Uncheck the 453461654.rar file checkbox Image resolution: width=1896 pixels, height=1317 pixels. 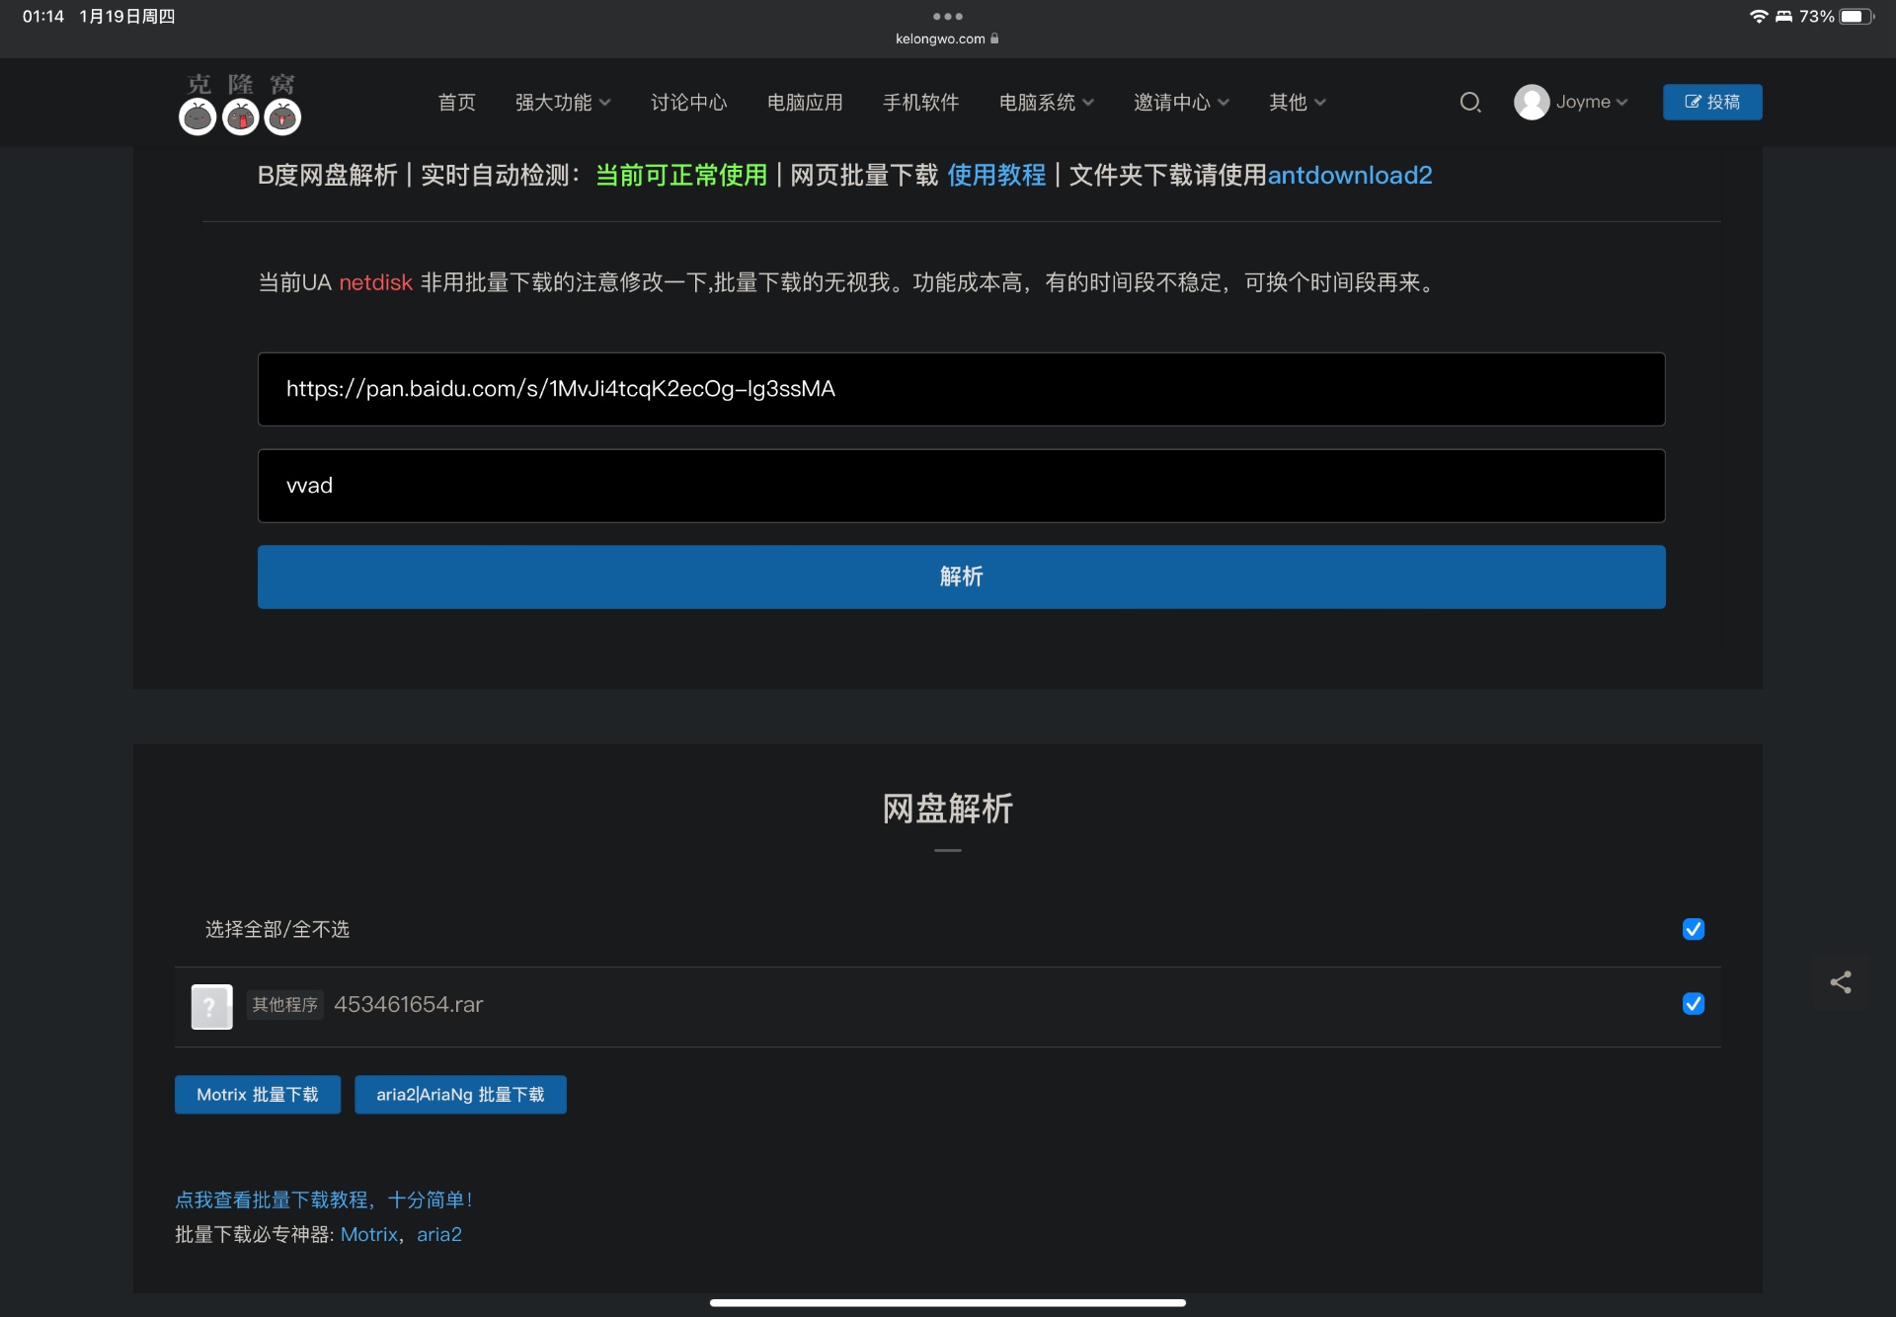tap(1694, 1004)
